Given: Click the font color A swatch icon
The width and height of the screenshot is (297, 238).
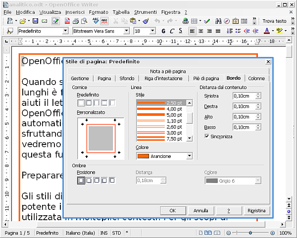Looking at the screenshot, I should (267, 31).
